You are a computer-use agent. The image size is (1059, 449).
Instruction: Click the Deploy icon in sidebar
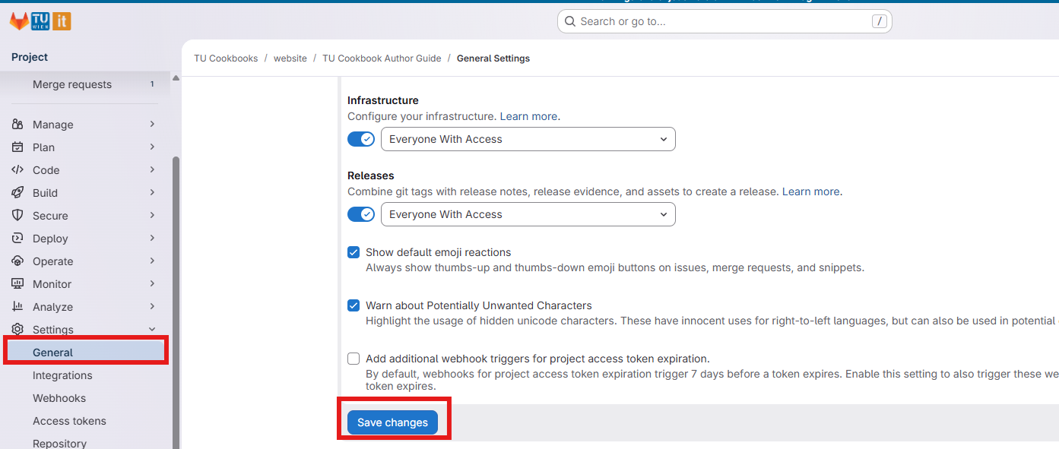tap(17, 239)
